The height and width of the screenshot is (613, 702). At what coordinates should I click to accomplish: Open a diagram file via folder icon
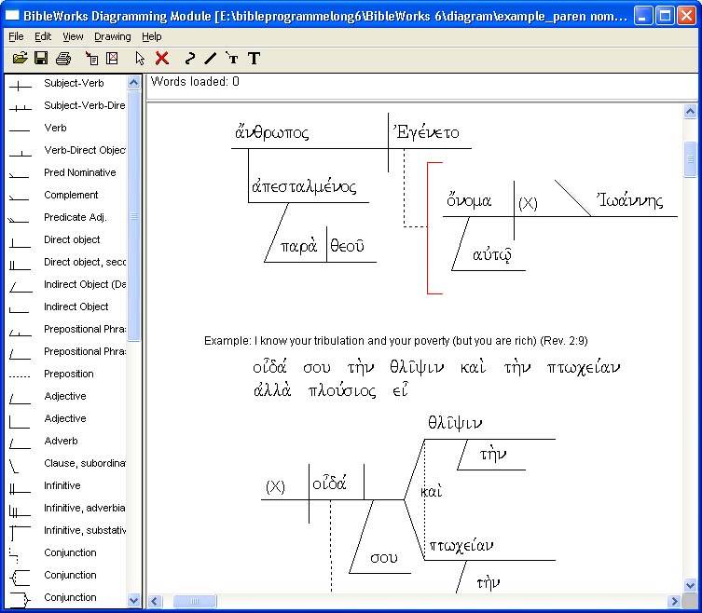[x=21, y=58]
